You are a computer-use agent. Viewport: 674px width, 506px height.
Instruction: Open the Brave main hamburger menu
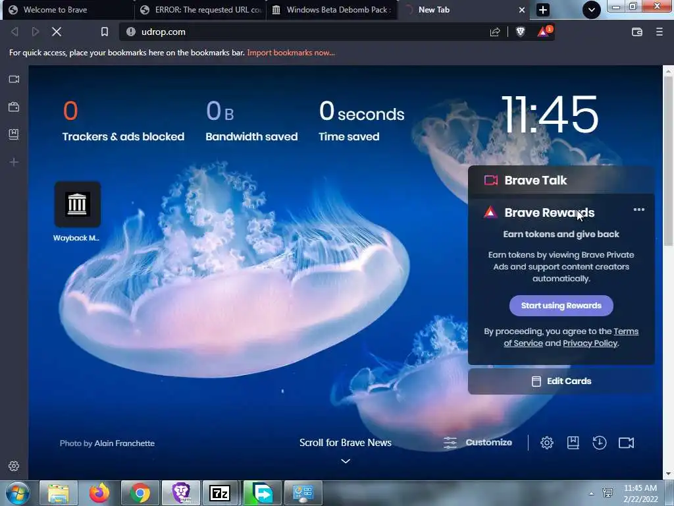coord(660,32)
